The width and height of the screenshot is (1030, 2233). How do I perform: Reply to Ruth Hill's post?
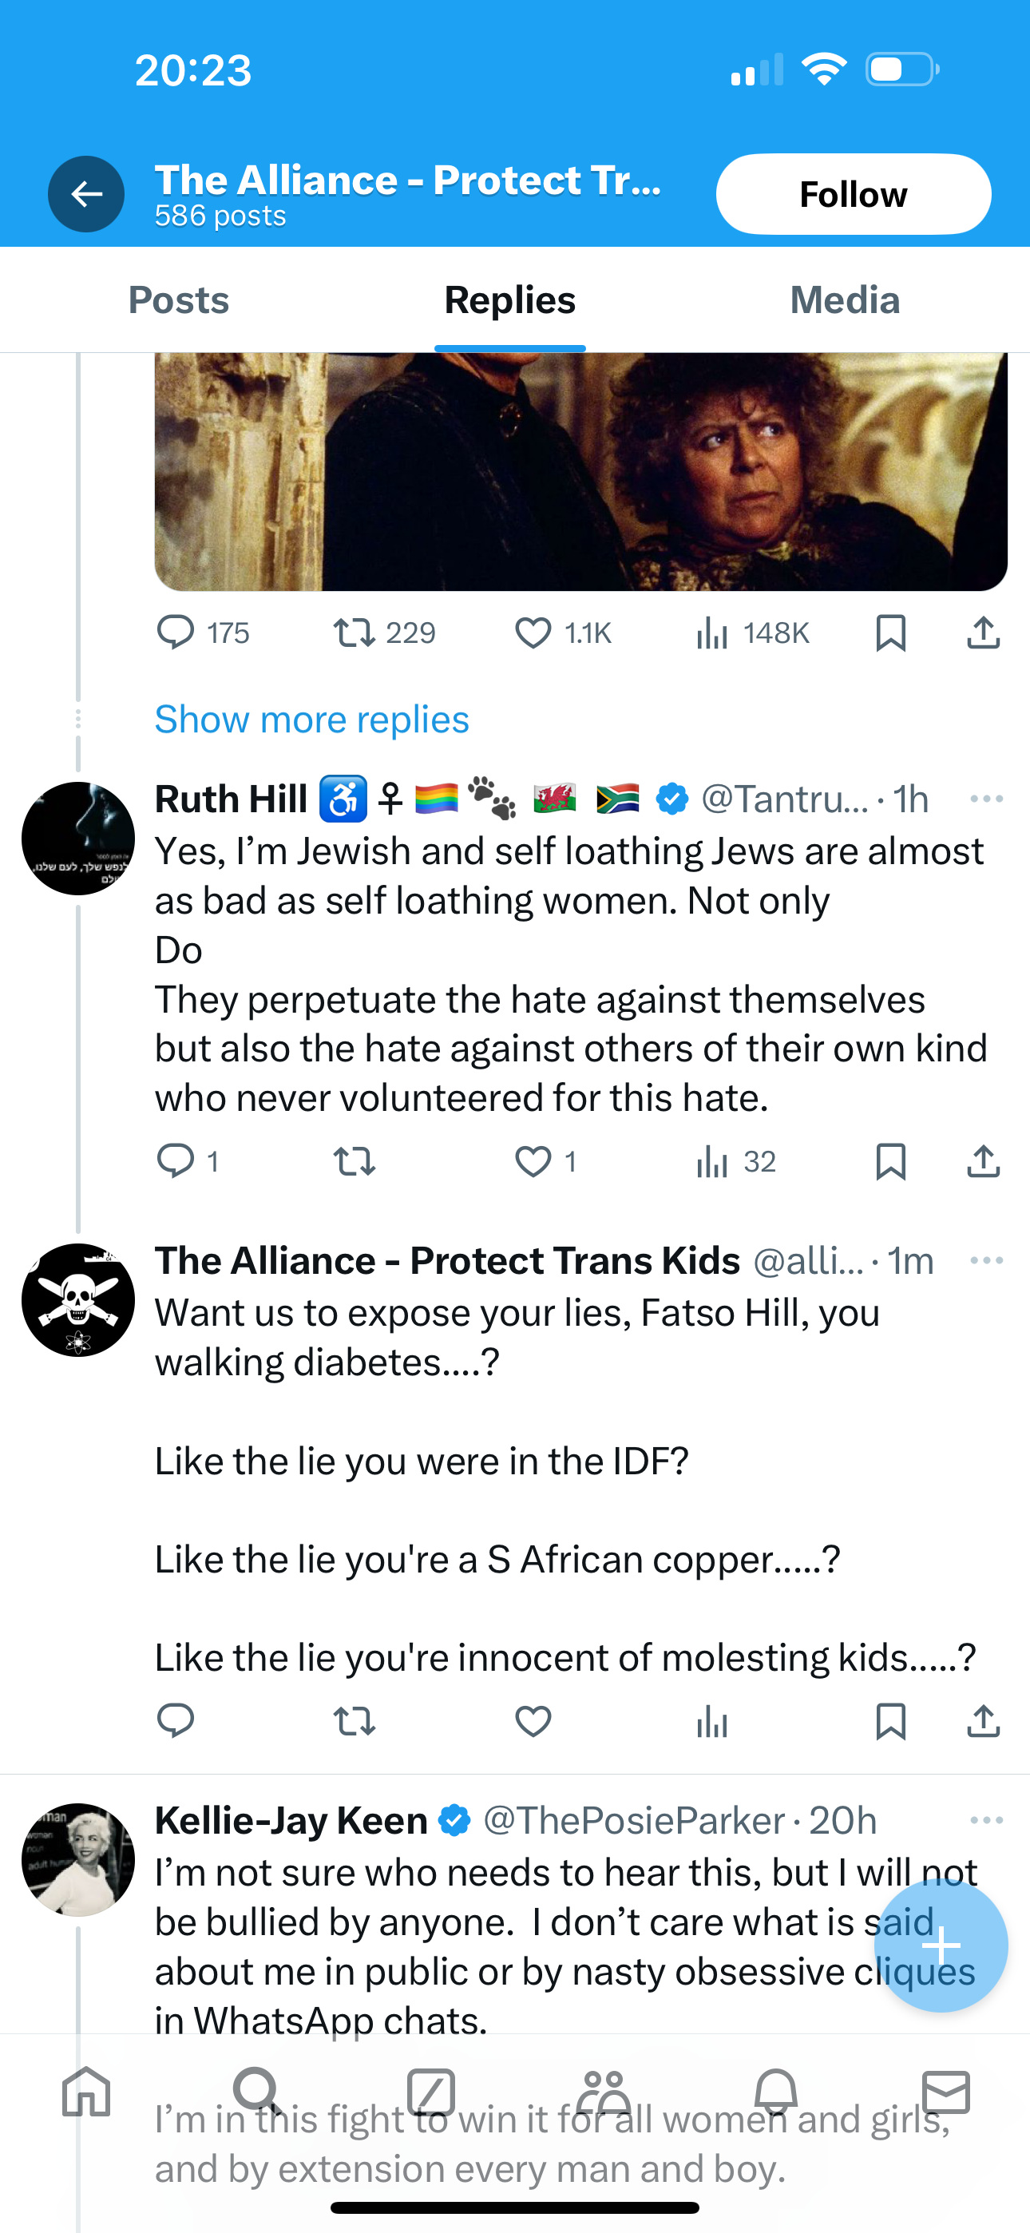(175, 1160)
